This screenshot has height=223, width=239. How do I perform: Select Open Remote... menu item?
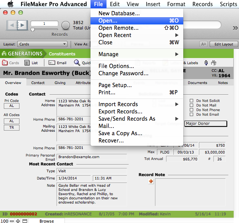point(137,28)
